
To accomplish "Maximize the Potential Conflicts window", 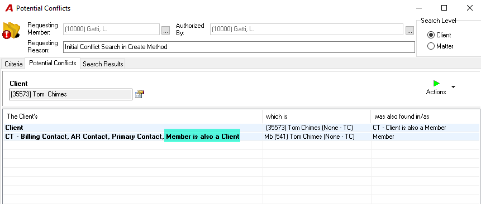I will 444,8.
